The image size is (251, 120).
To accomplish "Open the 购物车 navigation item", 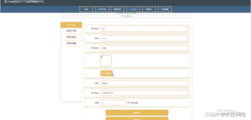I will (x=149, y=9).
